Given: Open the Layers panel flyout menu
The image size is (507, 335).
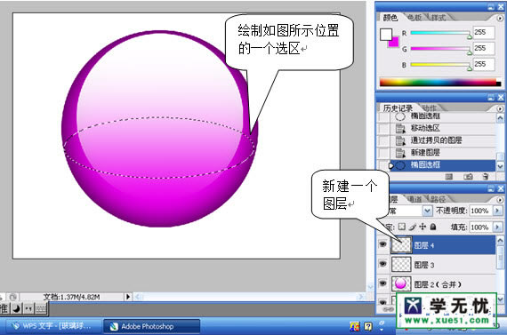Looking at the screenshot, I should pos(500,200).
